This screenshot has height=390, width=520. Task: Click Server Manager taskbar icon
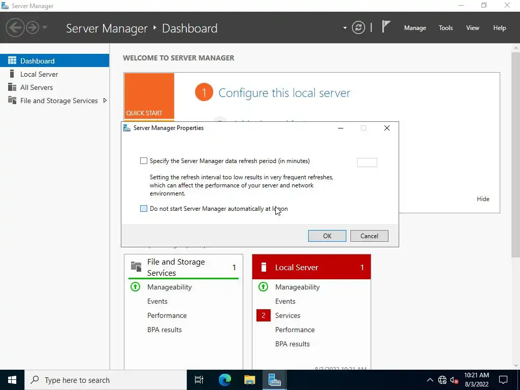(x=275, y=380)
